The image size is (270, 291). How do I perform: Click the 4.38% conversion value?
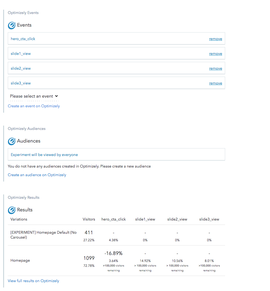point(113,240)
